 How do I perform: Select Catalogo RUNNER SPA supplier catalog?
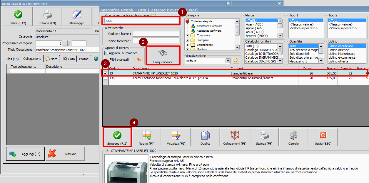click(261, 50)
